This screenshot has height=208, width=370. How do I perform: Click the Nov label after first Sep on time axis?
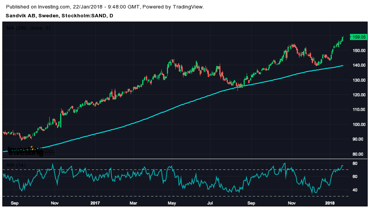55,203
